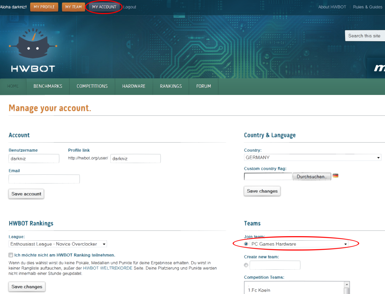Open the FORUM menu

(x=204, y=86)
